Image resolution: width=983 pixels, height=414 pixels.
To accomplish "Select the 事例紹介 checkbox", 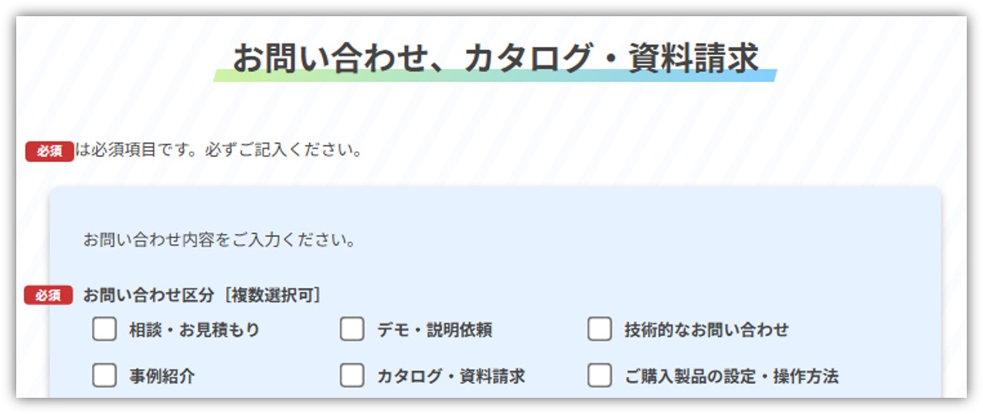I will point(104,376).
